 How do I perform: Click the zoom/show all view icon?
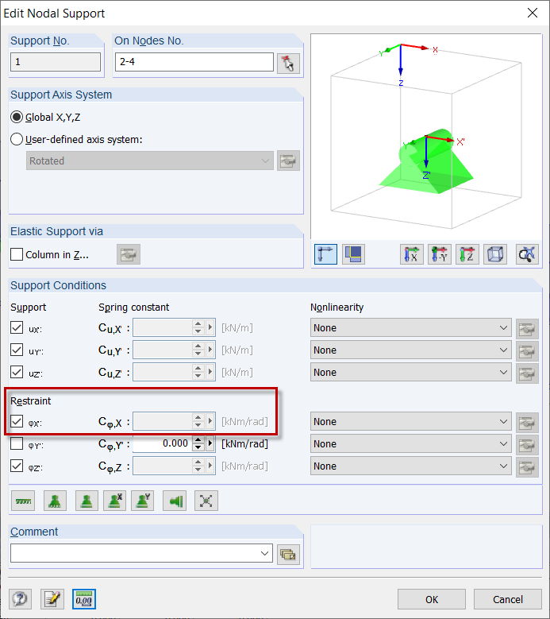point(527,253)
